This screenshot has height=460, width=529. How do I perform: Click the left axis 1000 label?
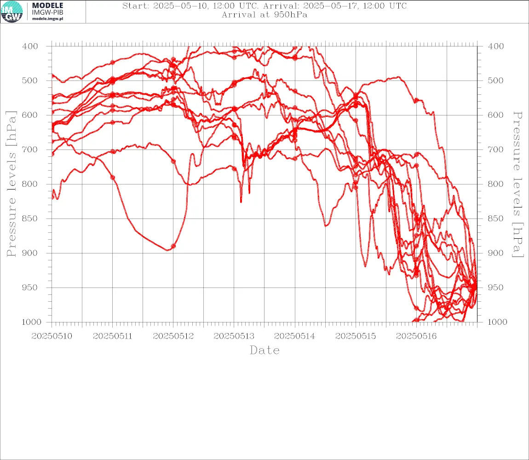31,322
